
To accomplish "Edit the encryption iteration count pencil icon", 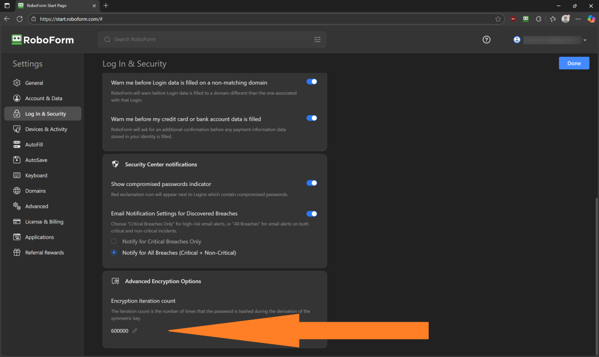I will point(135,331).
